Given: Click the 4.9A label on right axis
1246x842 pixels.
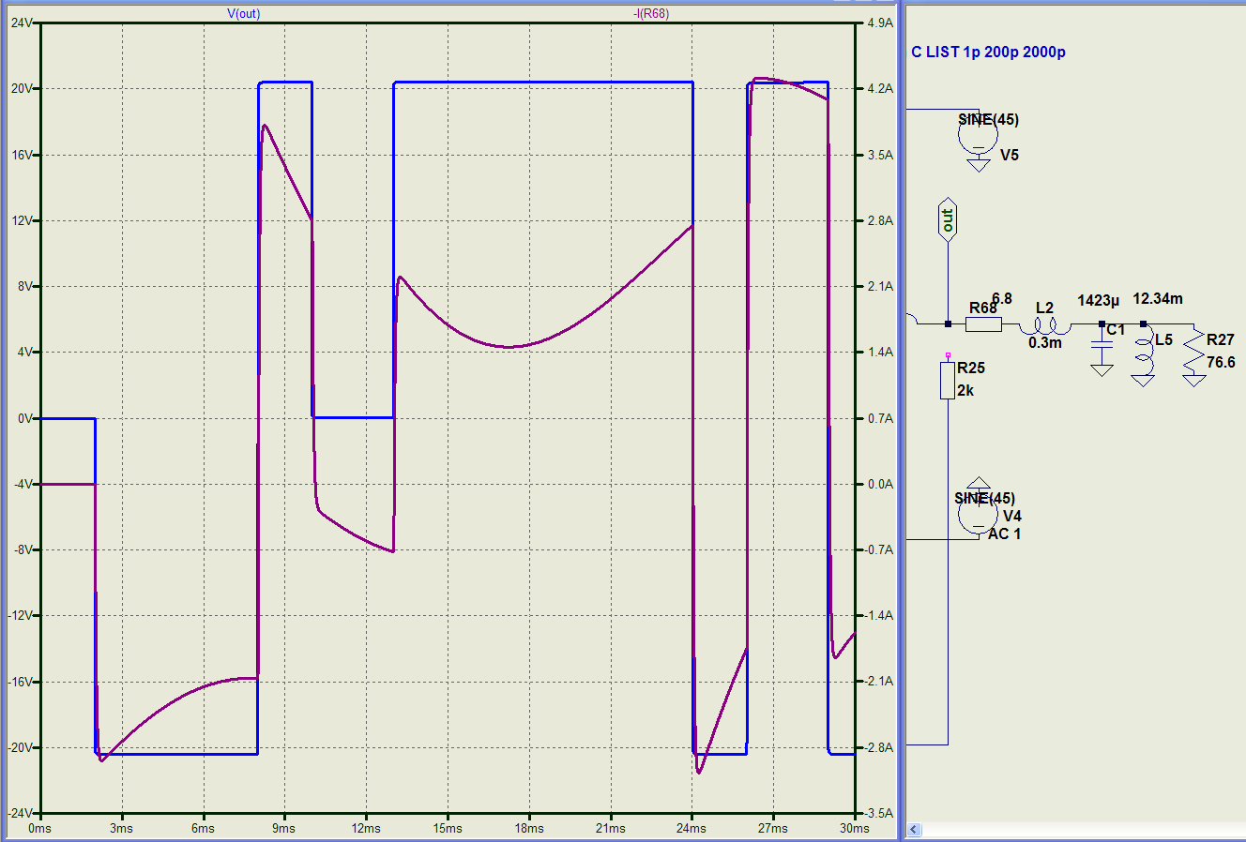Looking at the screenshot, I should pos(881,23).
